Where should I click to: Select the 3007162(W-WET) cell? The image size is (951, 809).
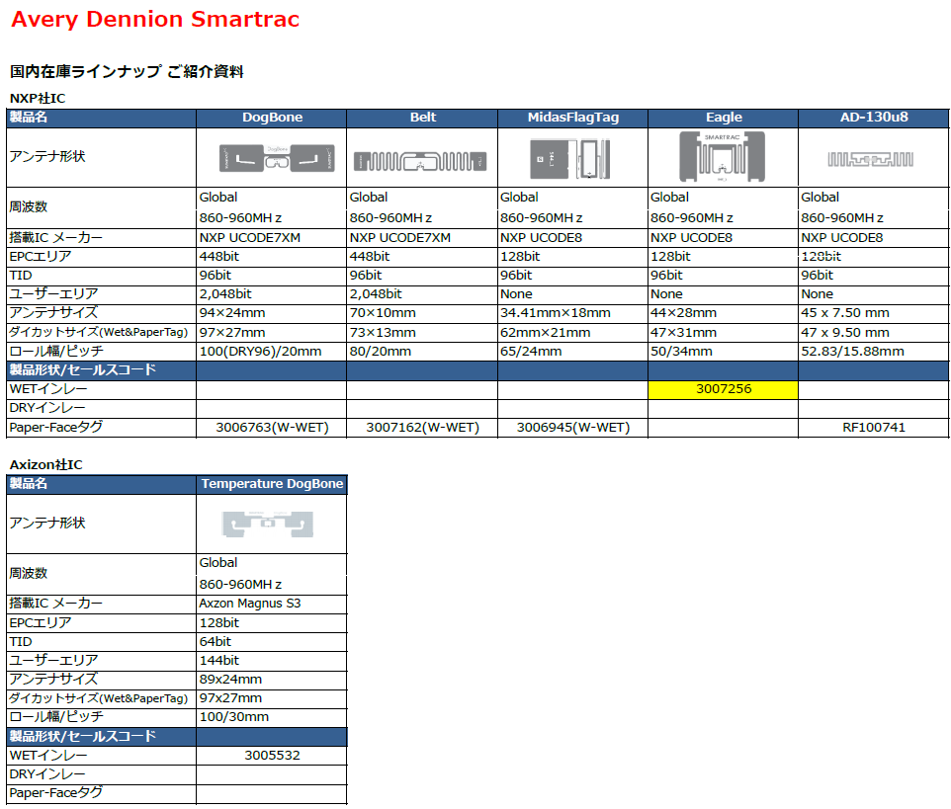click(422, 428)
